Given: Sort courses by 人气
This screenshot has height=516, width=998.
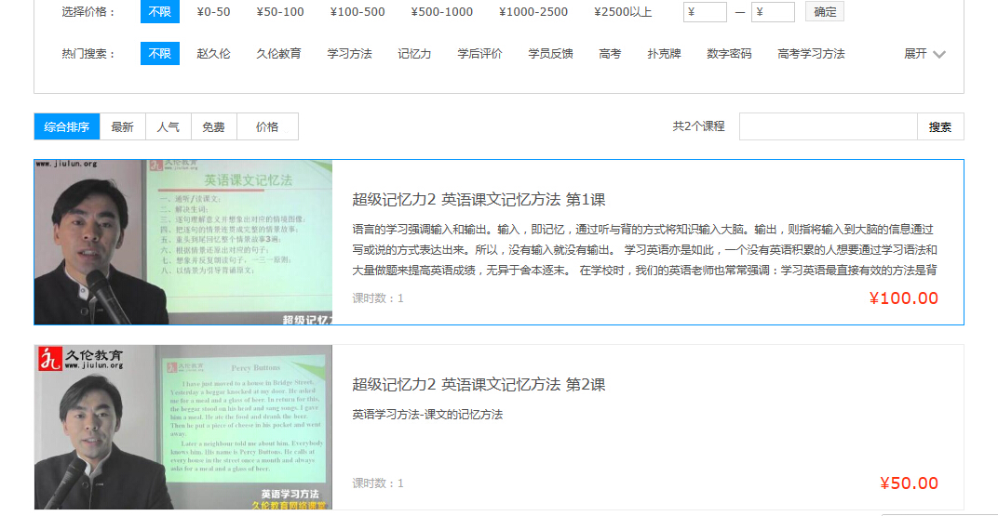Looking at the screenshot, I should click(169, 126).
